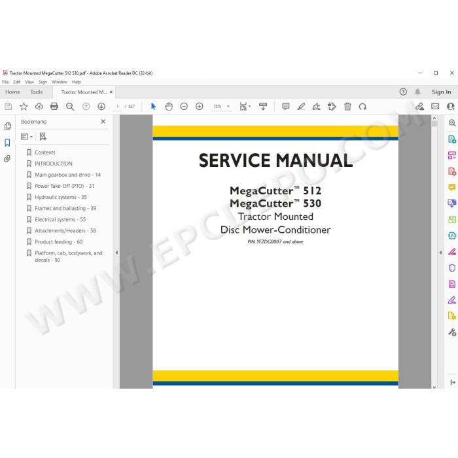Screen dimensions: 458x458
Task: Click the Sign document pen icon
Action: pos(316,107)
